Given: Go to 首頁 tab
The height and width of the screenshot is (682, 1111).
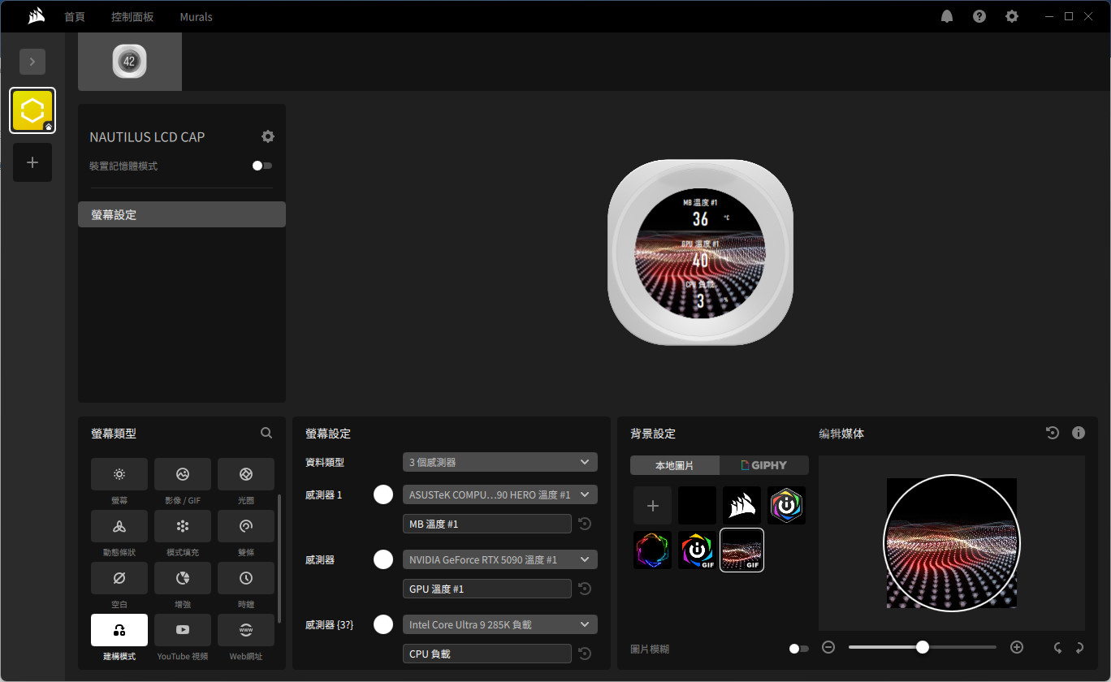Looking at the screenshot, I should pos(75,16).
